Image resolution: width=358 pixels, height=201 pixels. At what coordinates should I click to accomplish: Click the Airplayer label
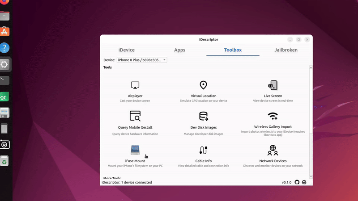(x=135, y=96)
